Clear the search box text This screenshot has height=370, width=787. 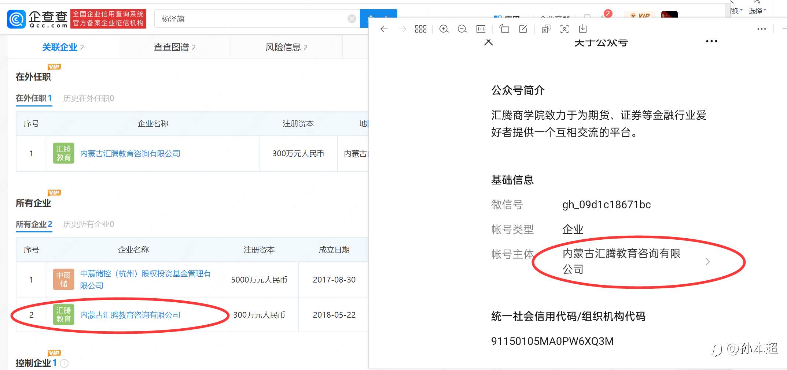352,19
